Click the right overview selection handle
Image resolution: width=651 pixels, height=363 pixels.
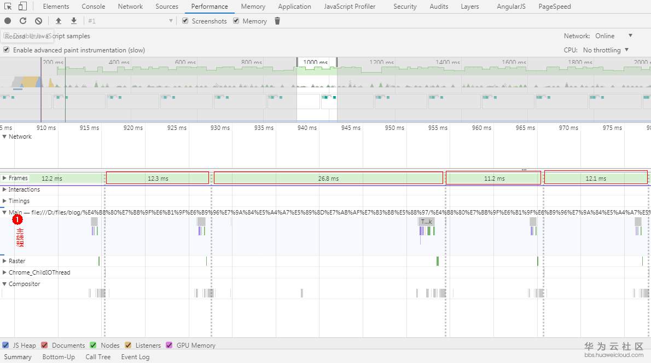[336, 62]
